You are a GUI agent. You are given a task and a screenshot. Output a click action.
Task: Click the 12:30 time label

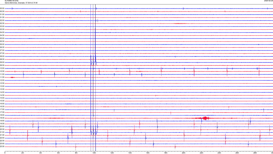2,83
